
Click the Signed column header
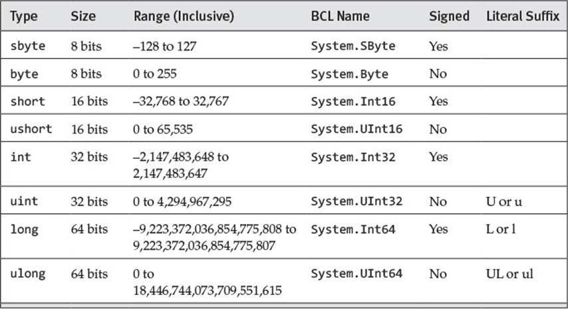click(x=449, y=17)
